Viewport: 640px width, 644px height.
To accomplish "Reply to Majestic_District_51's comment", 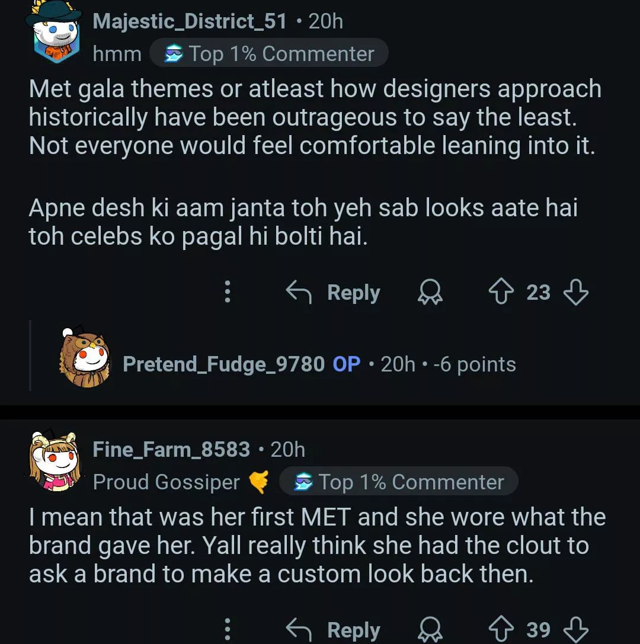I will (334, 293).
